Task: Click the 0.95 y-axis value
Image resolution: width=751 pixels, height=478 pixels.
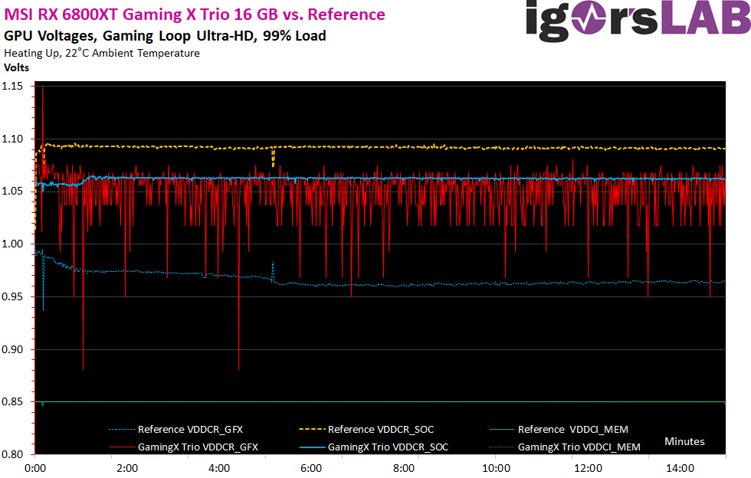Action: (x=12, y=297)
